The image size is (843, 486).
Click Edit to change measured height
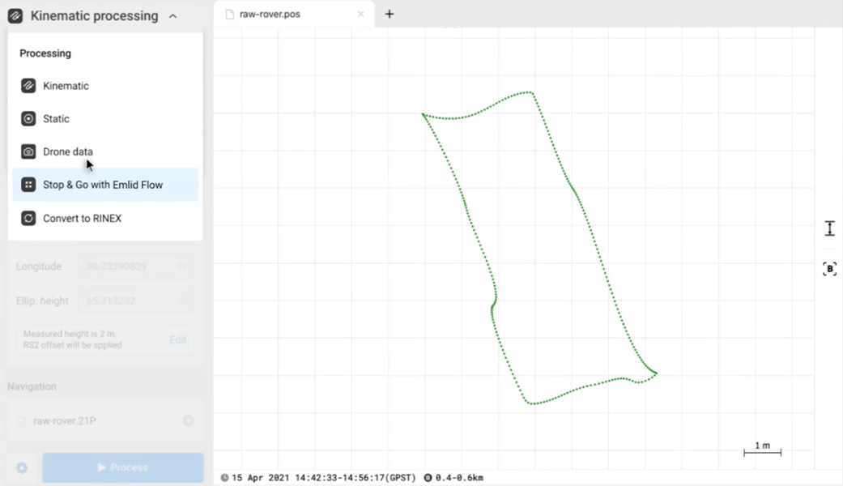tap(177, 339)
